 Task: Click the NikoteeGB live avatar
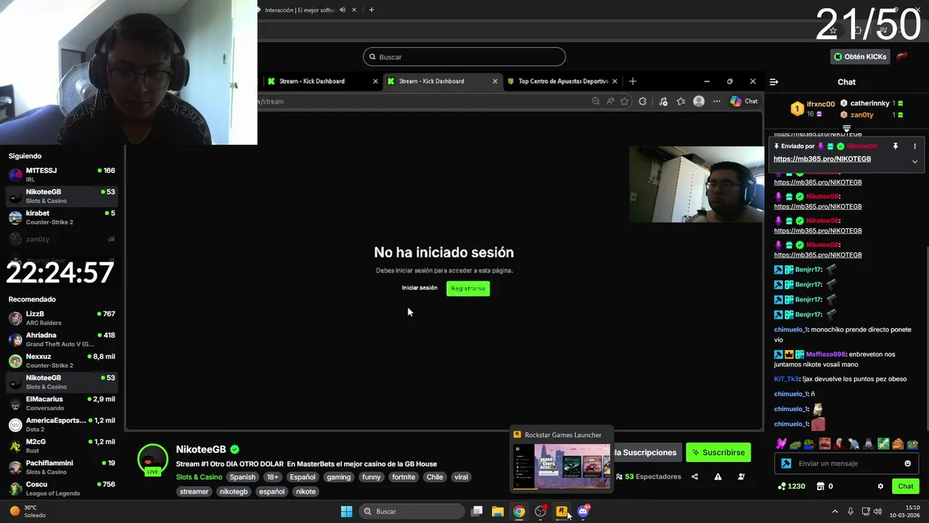point(152,459)
